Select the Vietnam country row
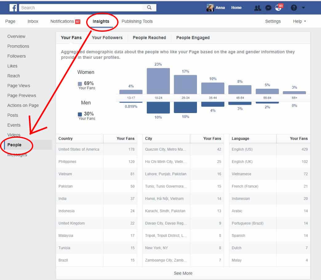Image resolution: width=321 pixels, height=280 pixels. click(x=96, y=174)
